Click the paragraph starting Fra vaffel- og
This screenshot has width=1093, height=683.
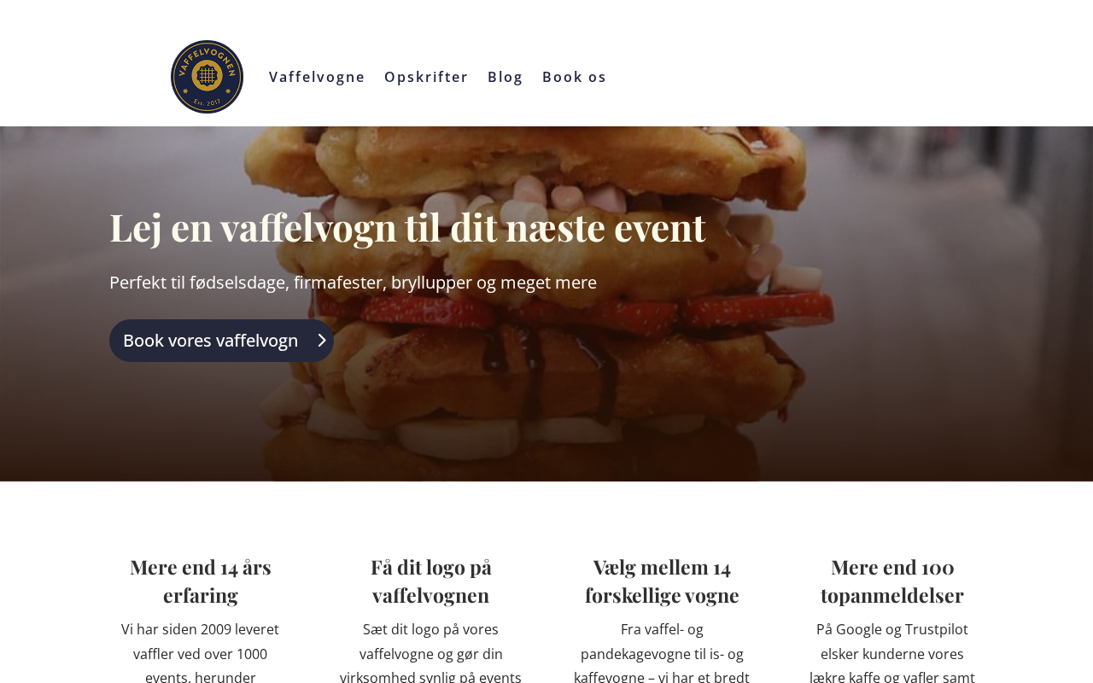[662, 652]
